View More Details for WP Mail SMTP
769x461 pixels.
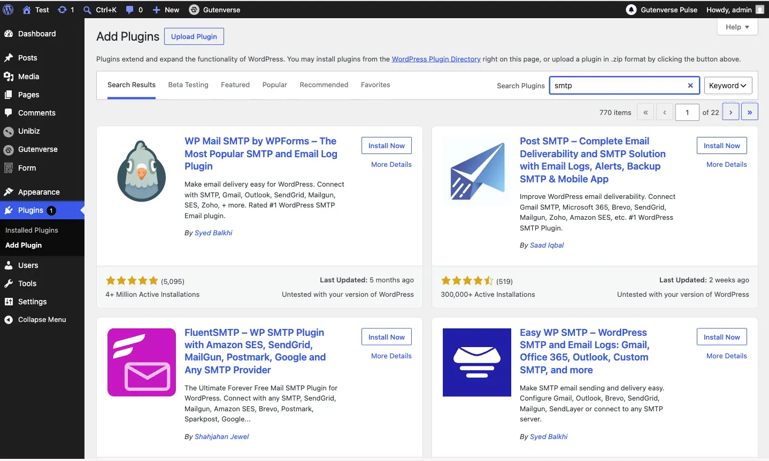(x=391, y=165)
